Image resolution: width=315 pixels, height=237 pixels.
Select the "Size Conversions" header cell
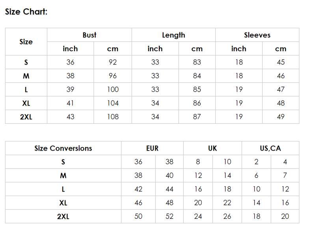click(63, 148)
